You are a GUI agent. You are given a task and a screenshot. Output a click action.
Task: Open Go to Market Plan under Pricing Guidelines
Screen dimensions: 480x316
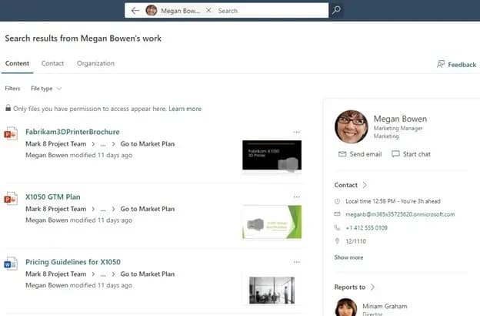[148, 274]
